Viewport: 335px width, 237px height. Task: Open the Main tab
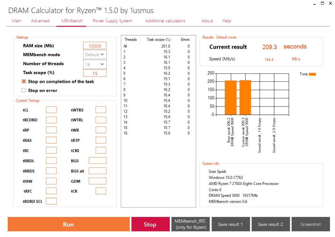coord(16,21)
